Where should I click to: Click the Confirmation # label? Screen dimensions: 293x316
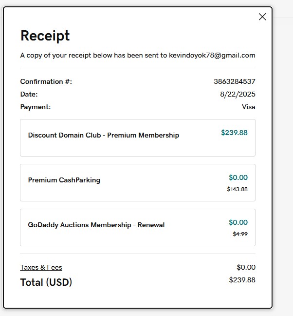click(46, 81)
